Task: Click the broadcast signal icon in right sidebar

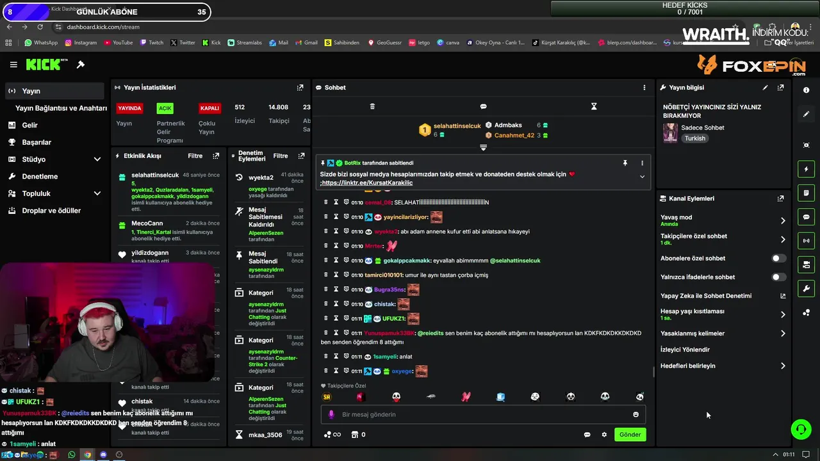Action: 806,241
